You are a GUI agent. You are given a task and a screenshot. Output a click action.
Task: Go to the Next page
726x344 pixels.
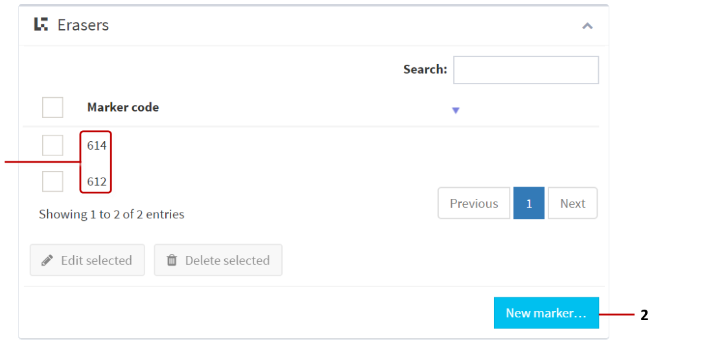572,203
